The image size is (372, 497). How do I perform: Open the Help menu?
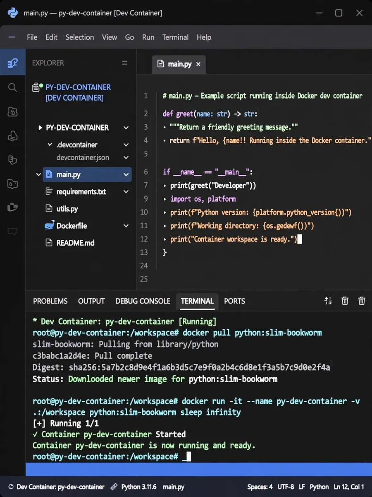click(x=204, y=37)
